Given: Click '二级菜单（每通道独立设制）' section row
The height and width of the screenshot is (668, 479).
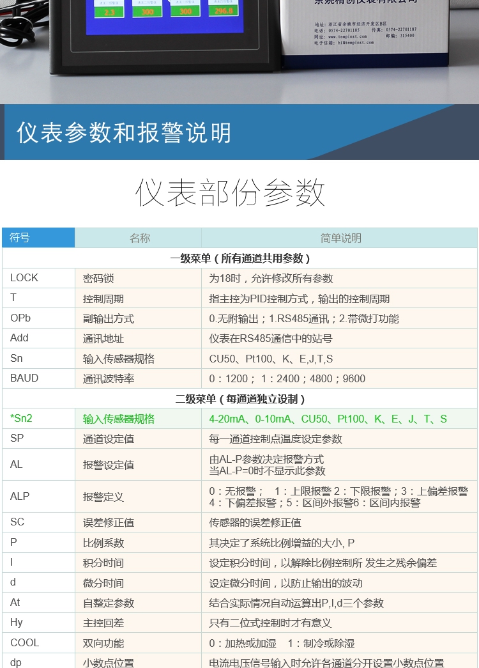Looking at the screenshot, I should [240, 399].
